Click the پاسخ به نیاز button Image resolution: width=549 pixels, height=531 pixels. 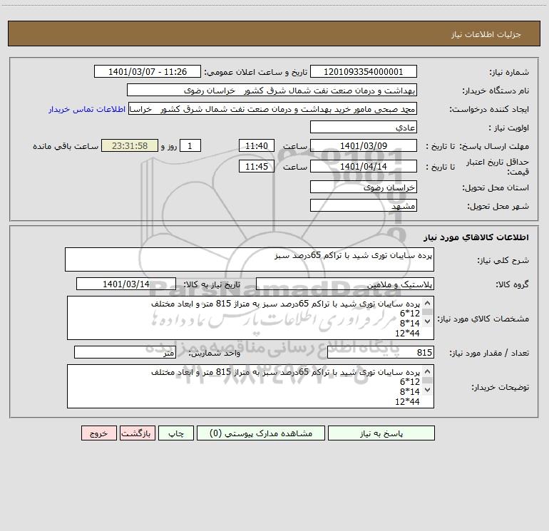381,433
